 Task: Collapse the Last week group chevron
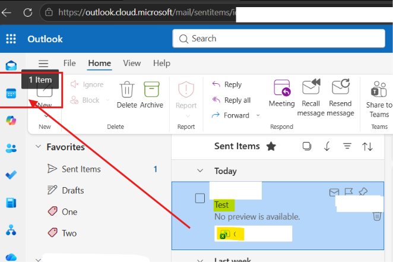coord(200,260)
